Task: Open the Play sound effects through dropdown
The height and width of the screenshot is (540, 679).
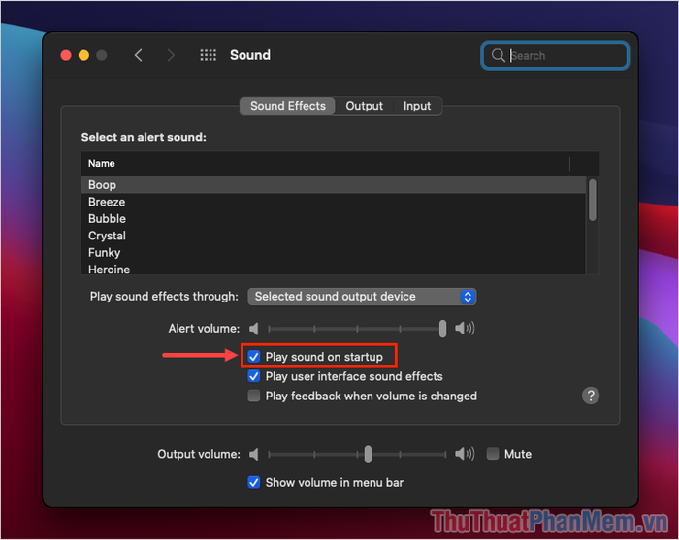Action: (x=362, y=297)
